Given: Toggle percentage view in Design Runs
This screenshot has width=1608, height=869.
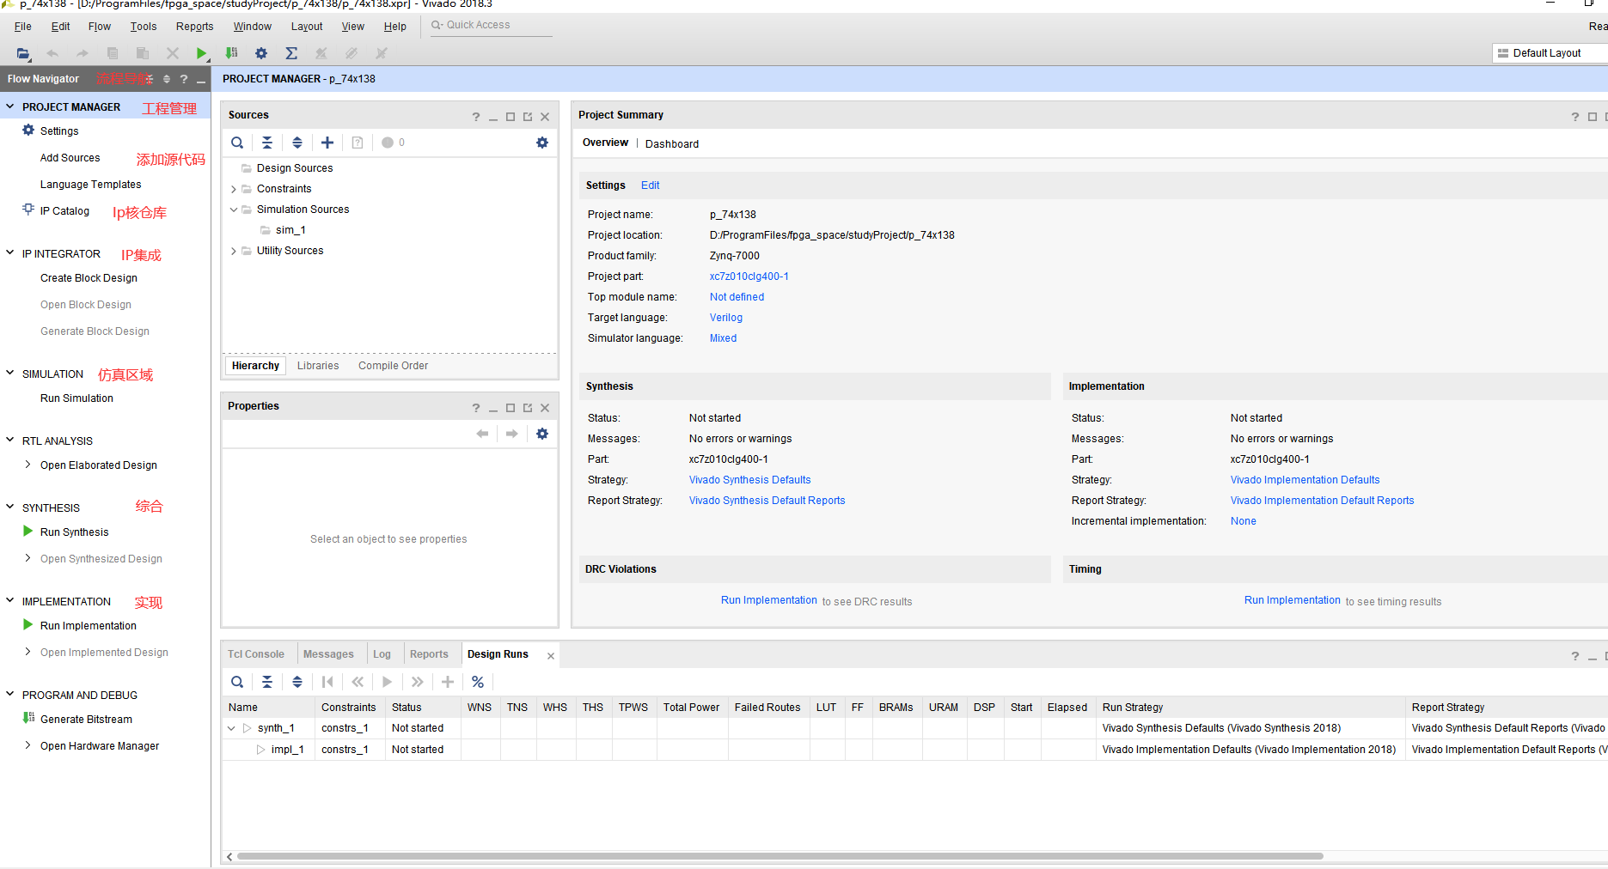Looking at the screenshot, I should point(478,682).
